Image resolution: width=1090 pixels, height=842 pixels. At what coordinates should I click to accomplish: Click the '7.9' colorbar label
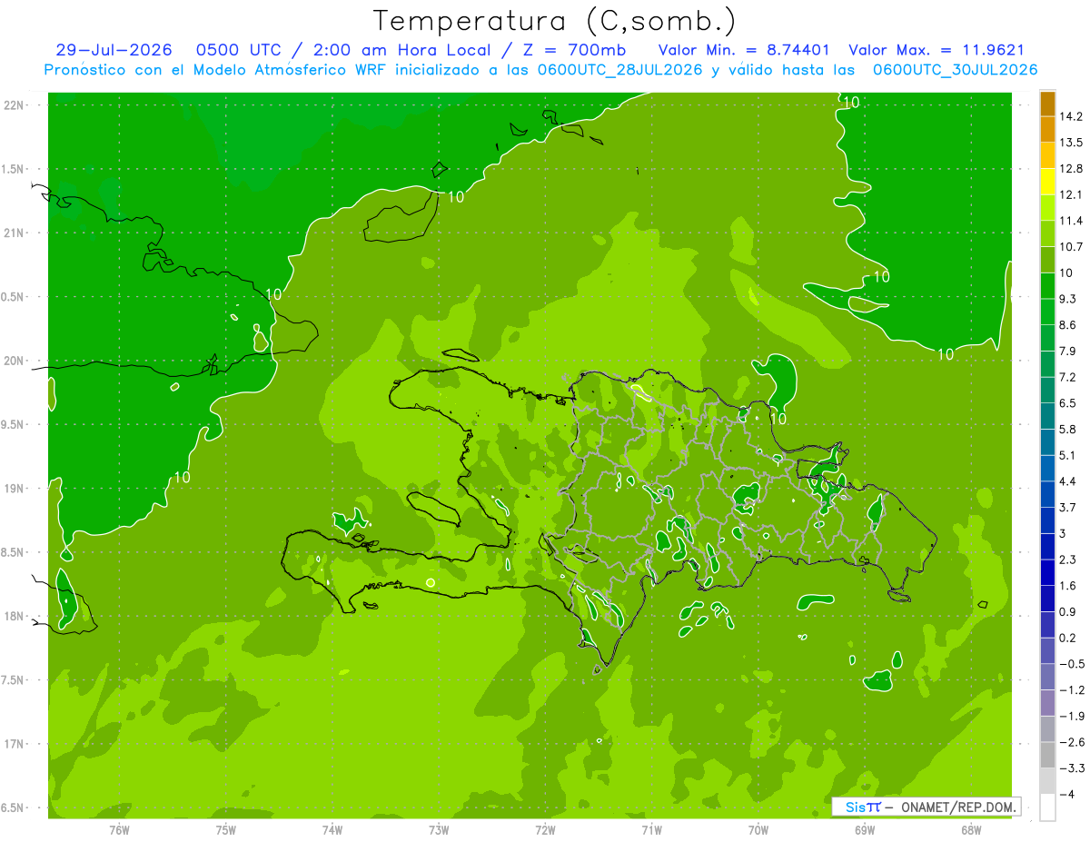click(x=1068, y=351)
